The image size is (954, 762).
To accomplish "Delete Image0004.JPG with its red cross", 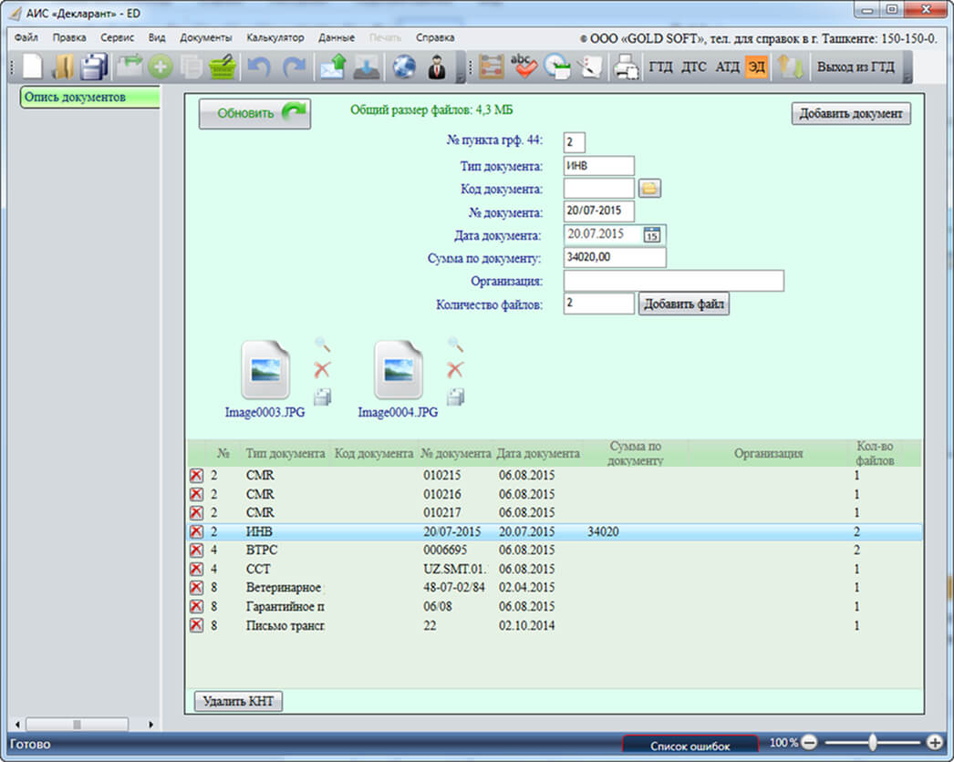I will 455,369.
